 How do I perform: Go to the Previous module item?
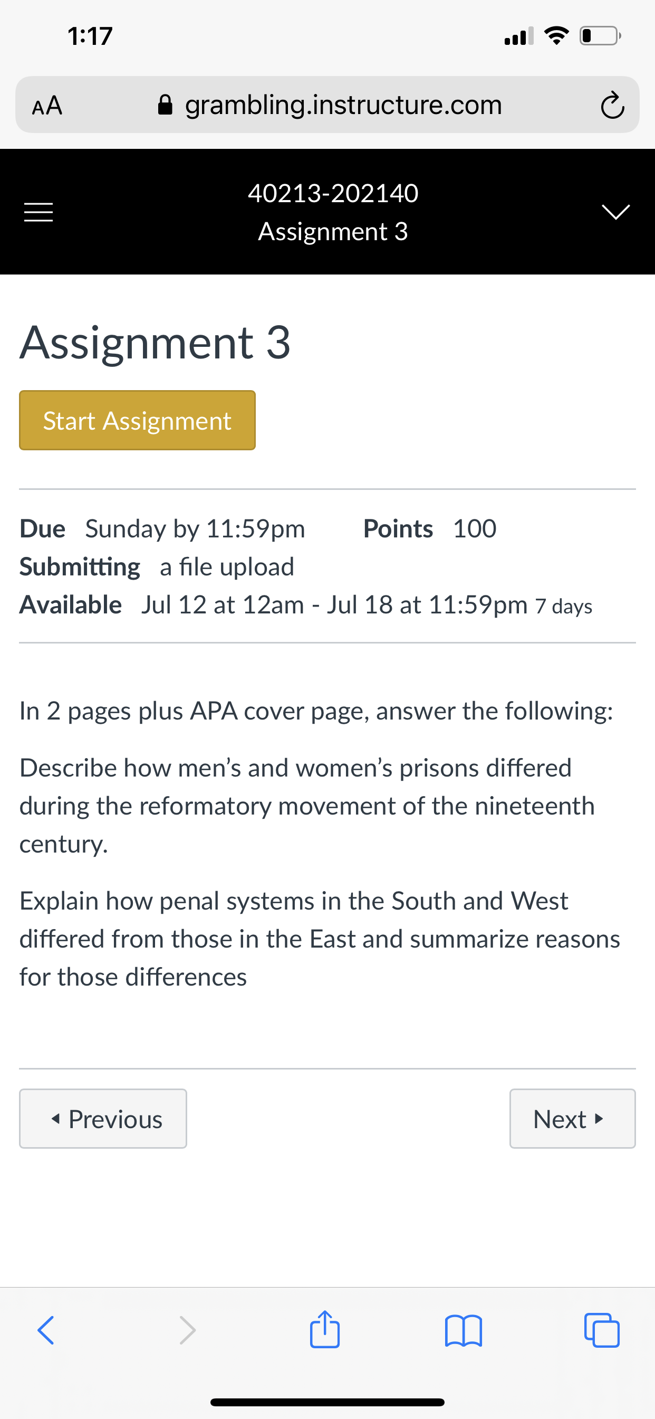pos(103,1119)
